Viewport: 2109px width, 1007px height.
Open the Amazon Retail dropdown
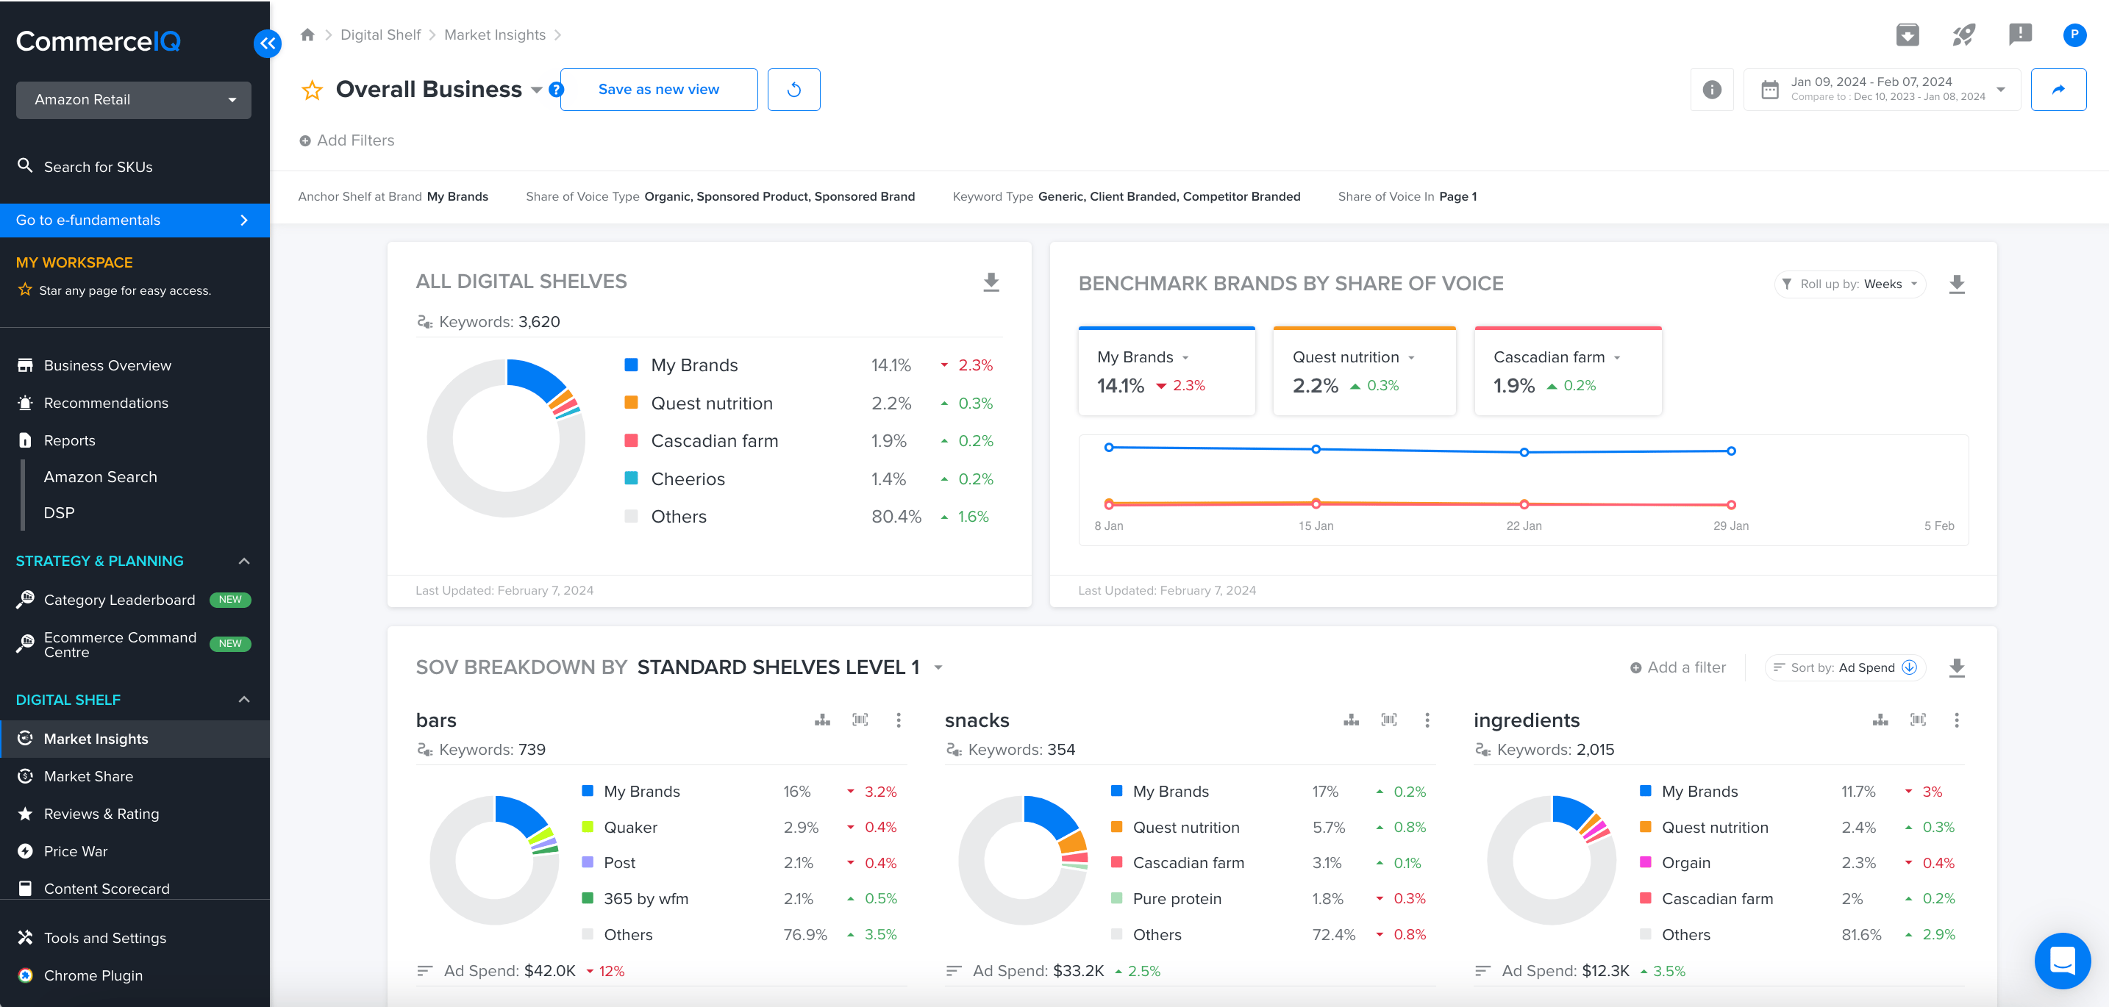click(133, 100)
